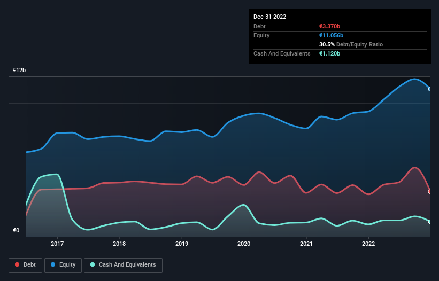Viewport: 439px width, 281px height.
Task: Click the 2020 x-axis label
Action: [x=244, y=244]
